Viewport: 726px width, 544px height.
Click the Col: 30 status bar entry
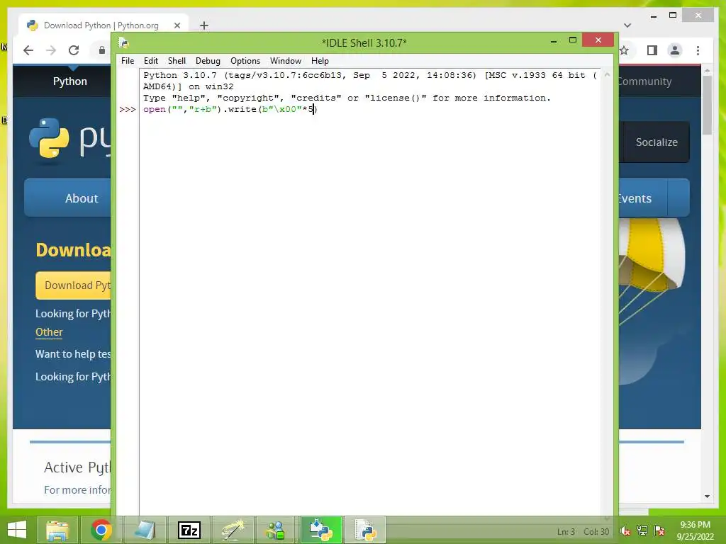point(596,532)
